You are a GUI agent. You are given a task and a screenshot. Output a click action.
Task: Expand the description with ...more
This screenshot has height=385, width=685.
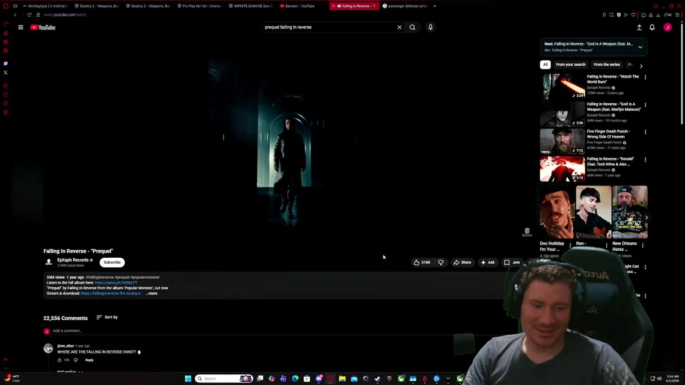coord(151,294)
